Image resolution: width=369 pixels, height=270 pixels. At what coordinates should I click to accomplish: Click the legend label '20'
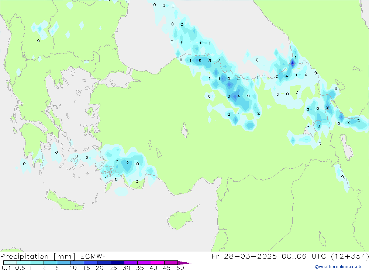coord(100,268)
